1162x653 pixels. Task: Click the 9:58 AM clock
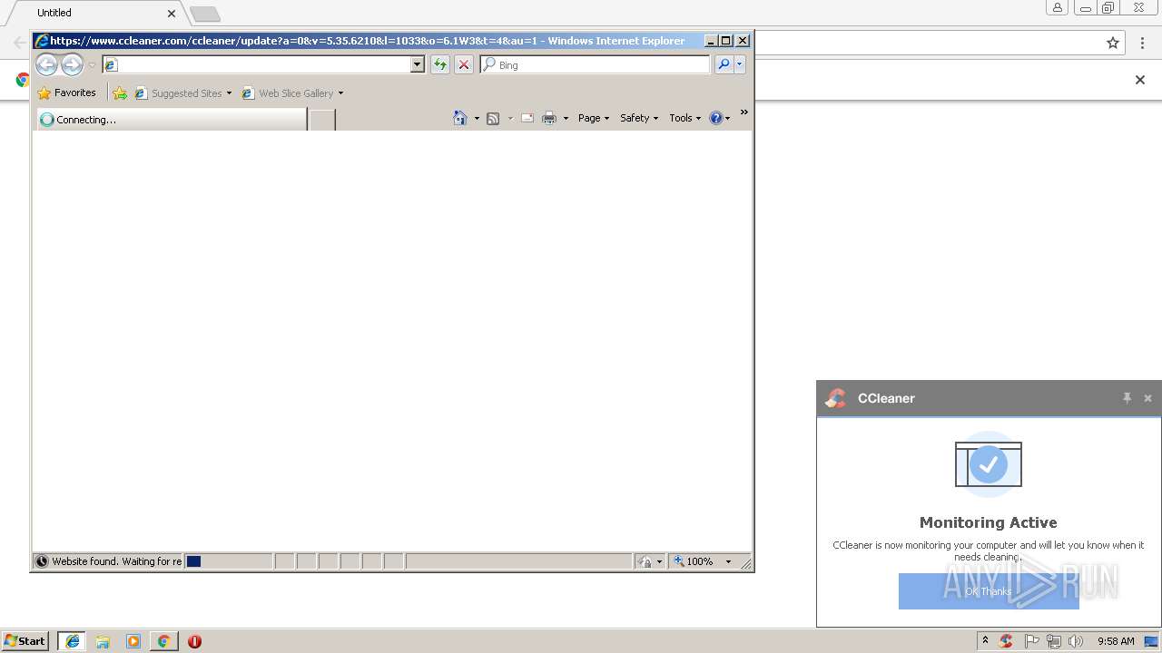pyautogui.click(x=1116, y=641)
